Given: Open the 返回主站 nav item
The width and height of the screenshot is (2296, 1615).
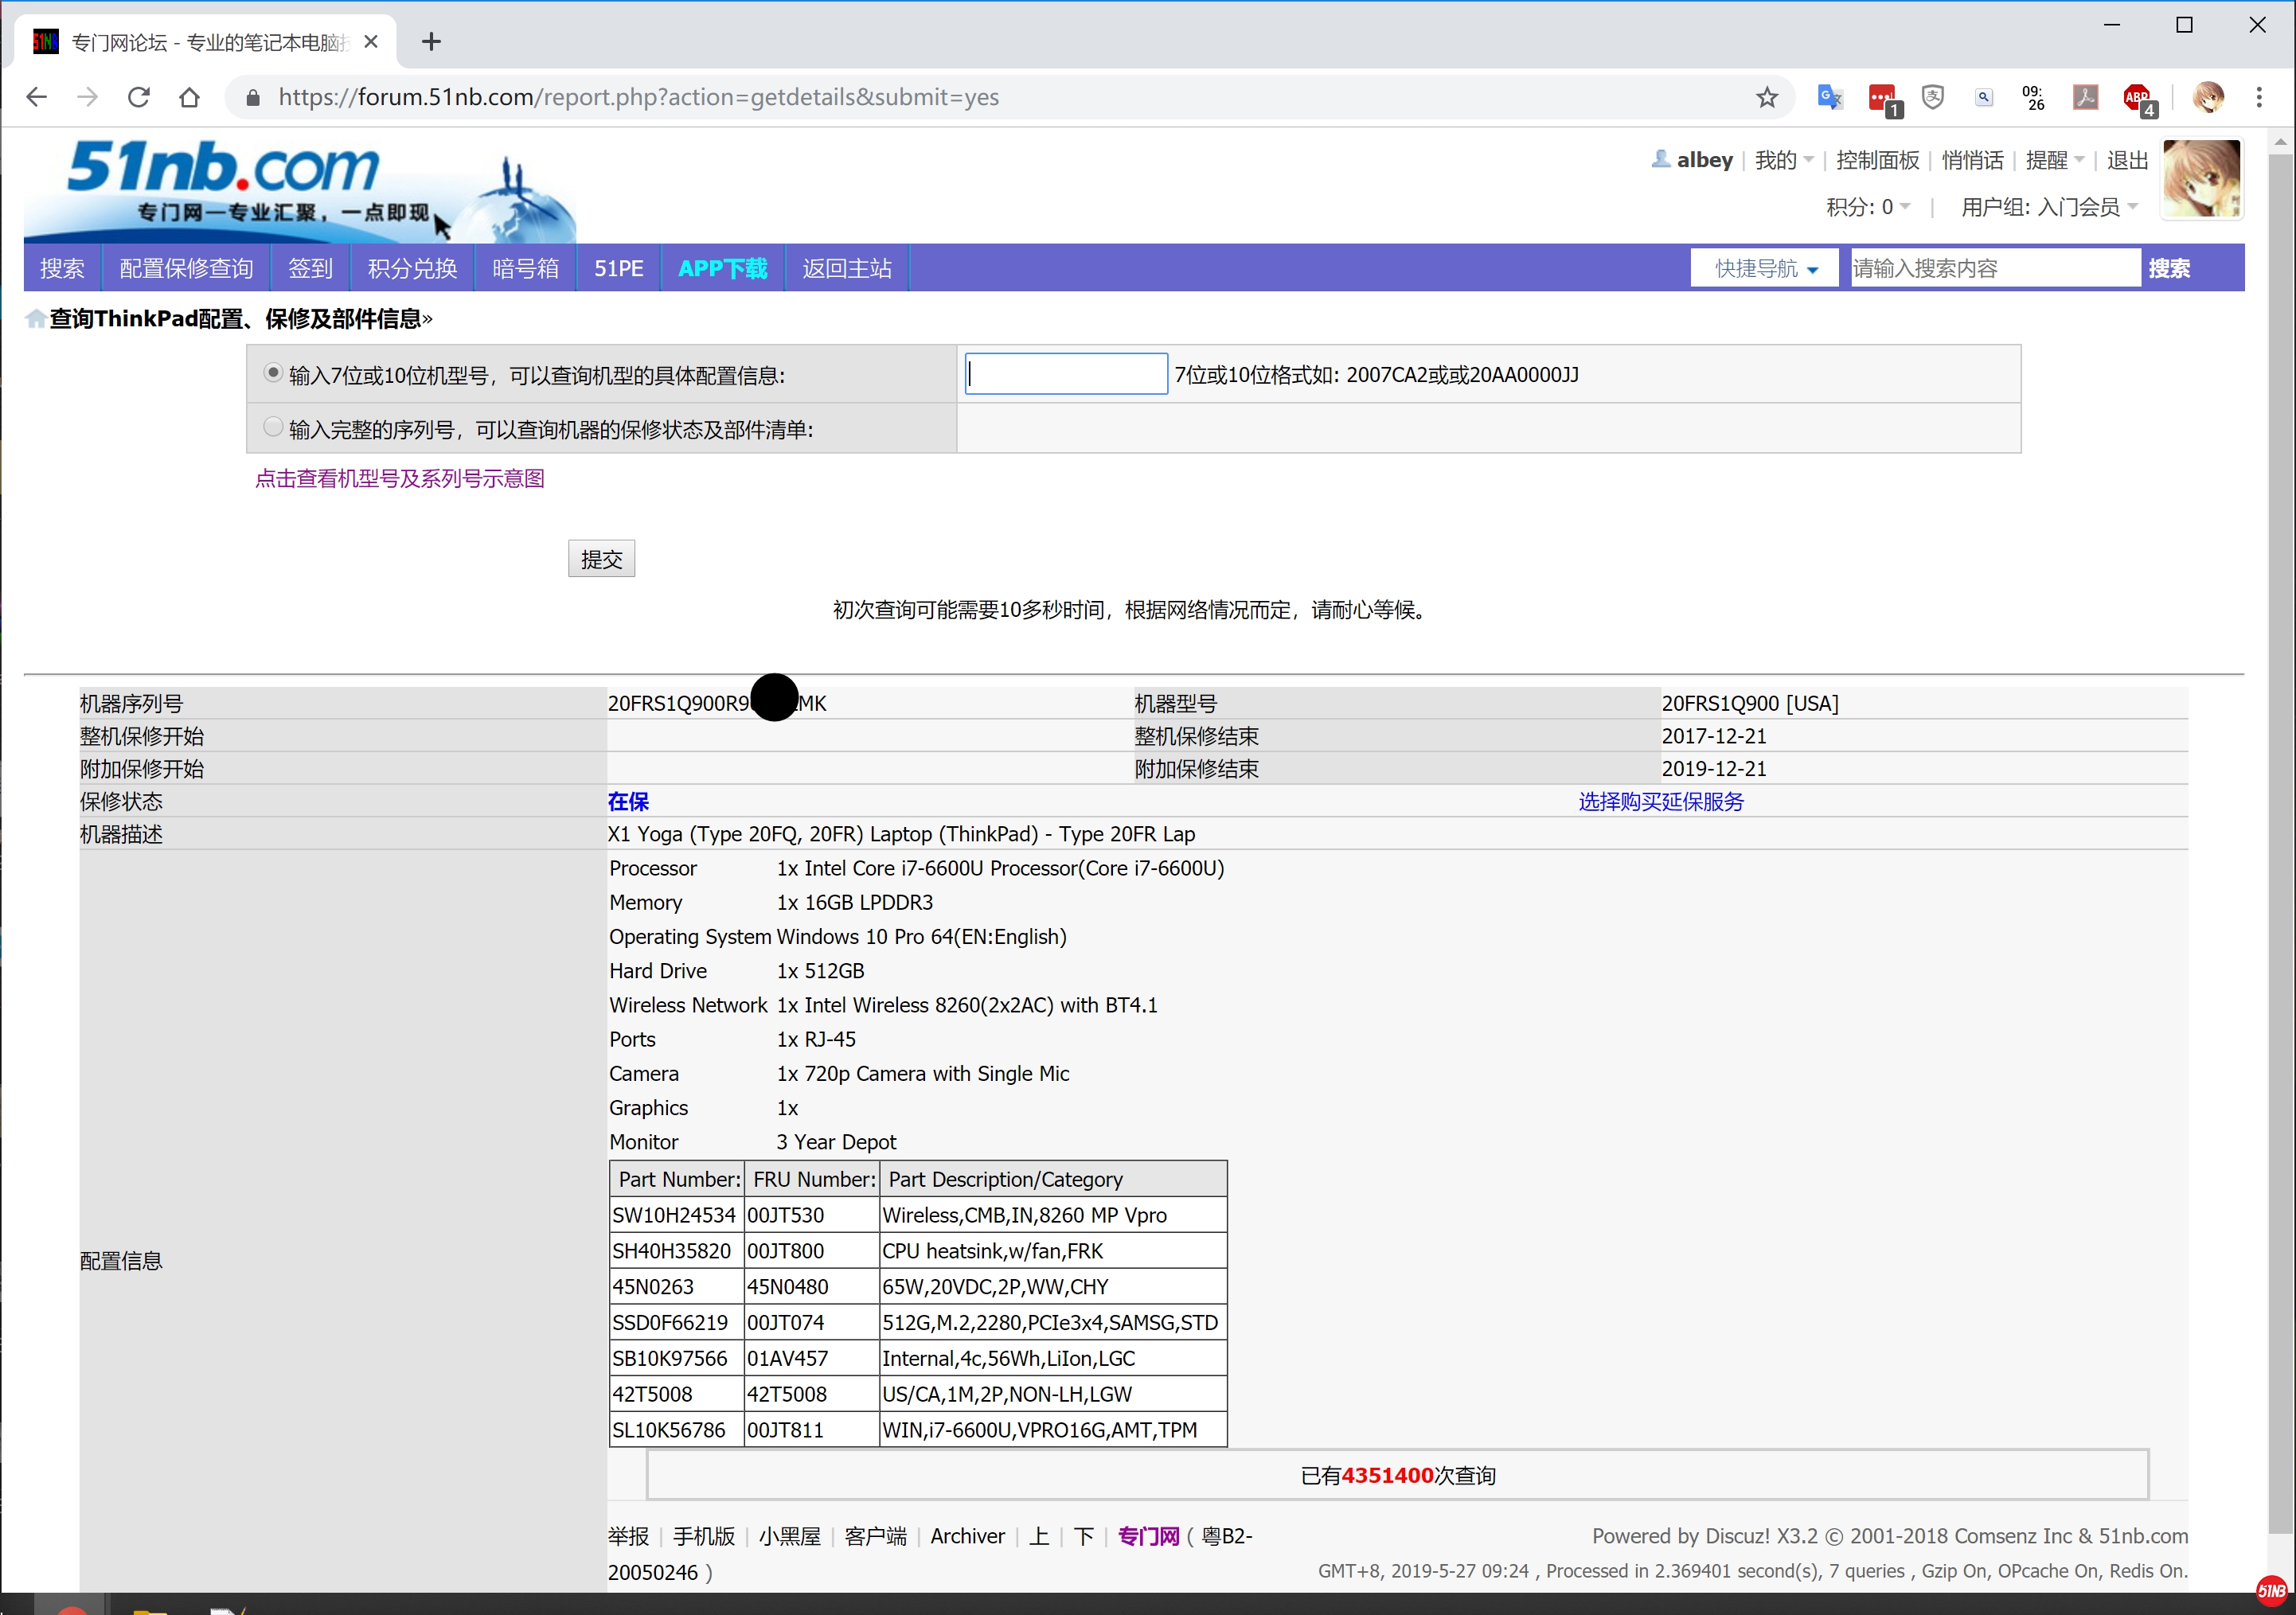Looking at the screenshot, I should pos(847,268).
